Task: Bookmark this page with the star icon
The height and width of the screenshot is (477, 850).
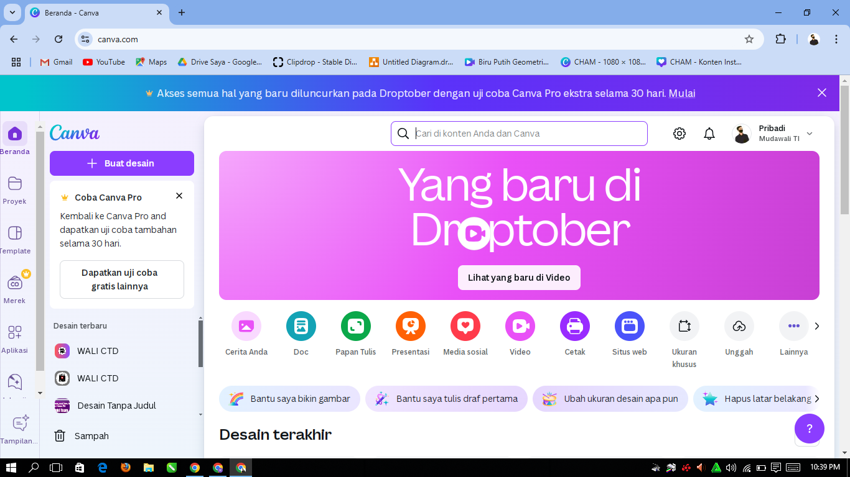Action: point(749,39)
